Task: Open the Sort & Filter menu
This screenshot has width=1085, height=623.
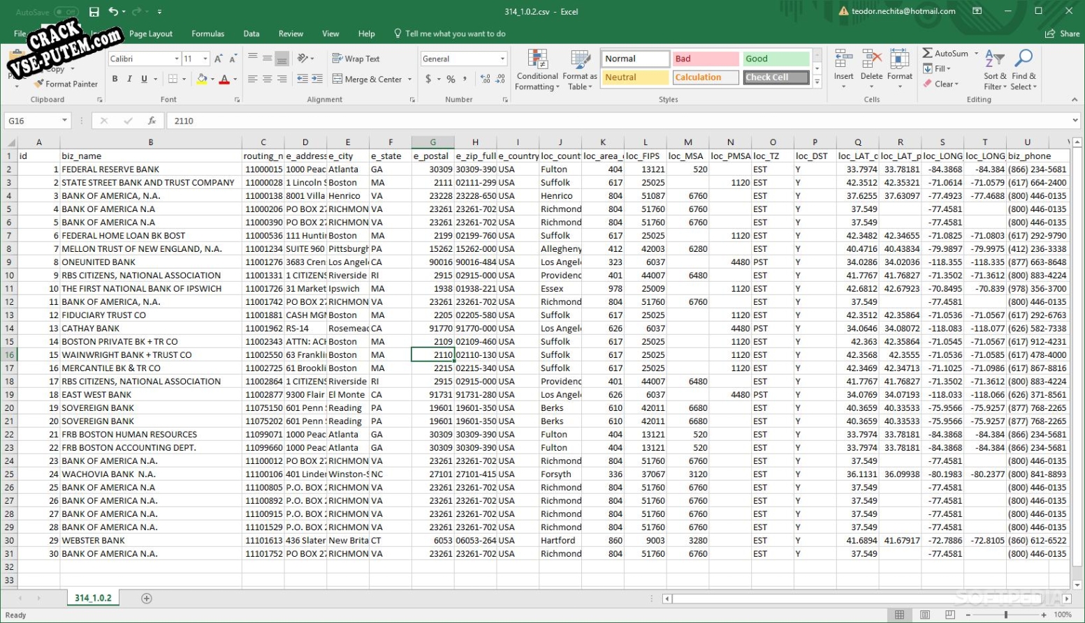Action: (x=995, y=70)
